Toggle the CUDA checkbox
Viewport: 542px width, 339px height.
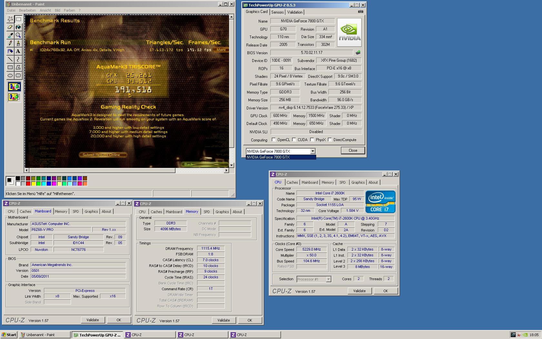(x=294, y=140)
